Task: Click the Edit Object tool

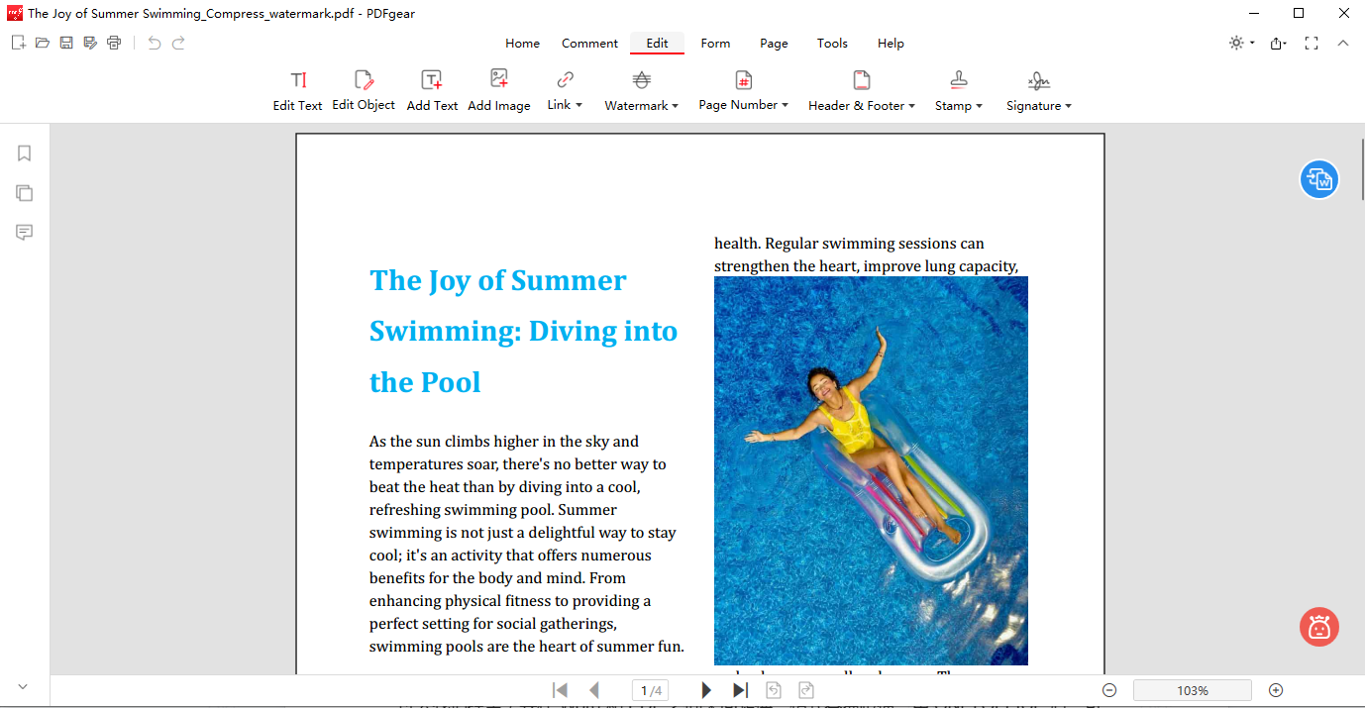Action: click(x=364, y=90)
